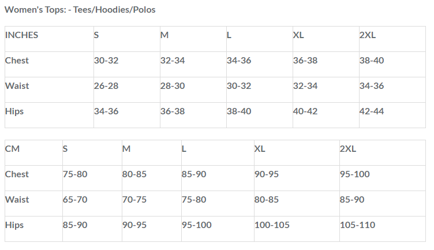Select the Hips row label in CM table
Image resolution: width=434 pixels, height=250 pixels.
tap(14, 225)
